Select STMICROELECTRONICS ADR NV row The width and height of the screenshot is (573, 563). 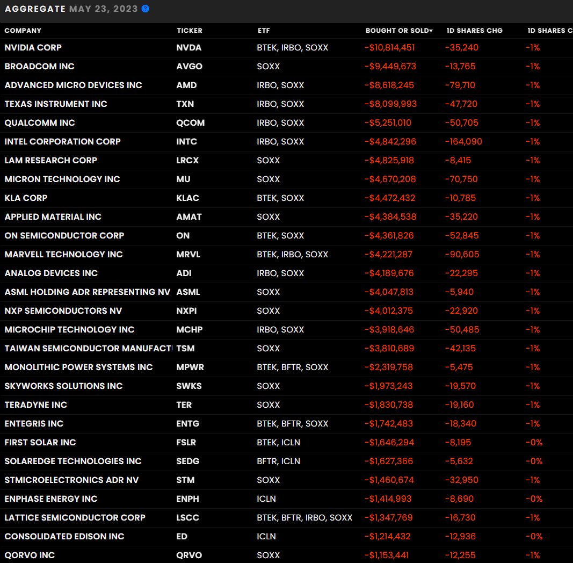coord(71,480)
